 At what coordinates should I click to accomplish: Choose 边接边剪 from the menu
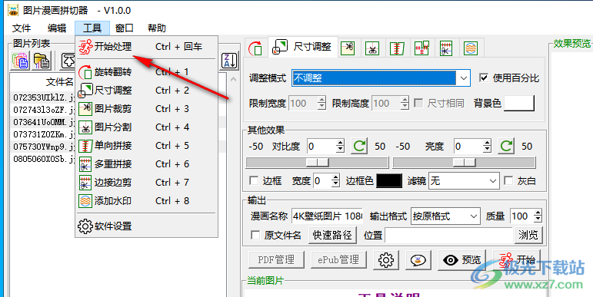[x=146, y=183]
